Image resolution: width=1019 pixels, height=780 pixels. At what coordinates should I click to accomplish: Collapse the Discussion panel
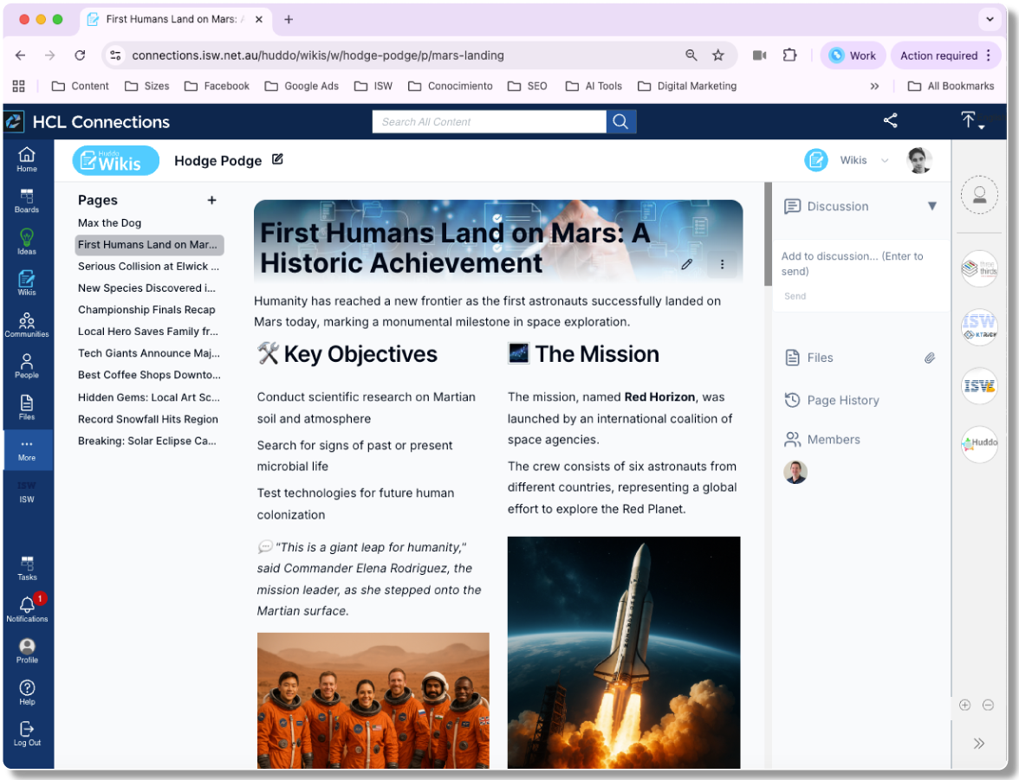tap(933, 206)
